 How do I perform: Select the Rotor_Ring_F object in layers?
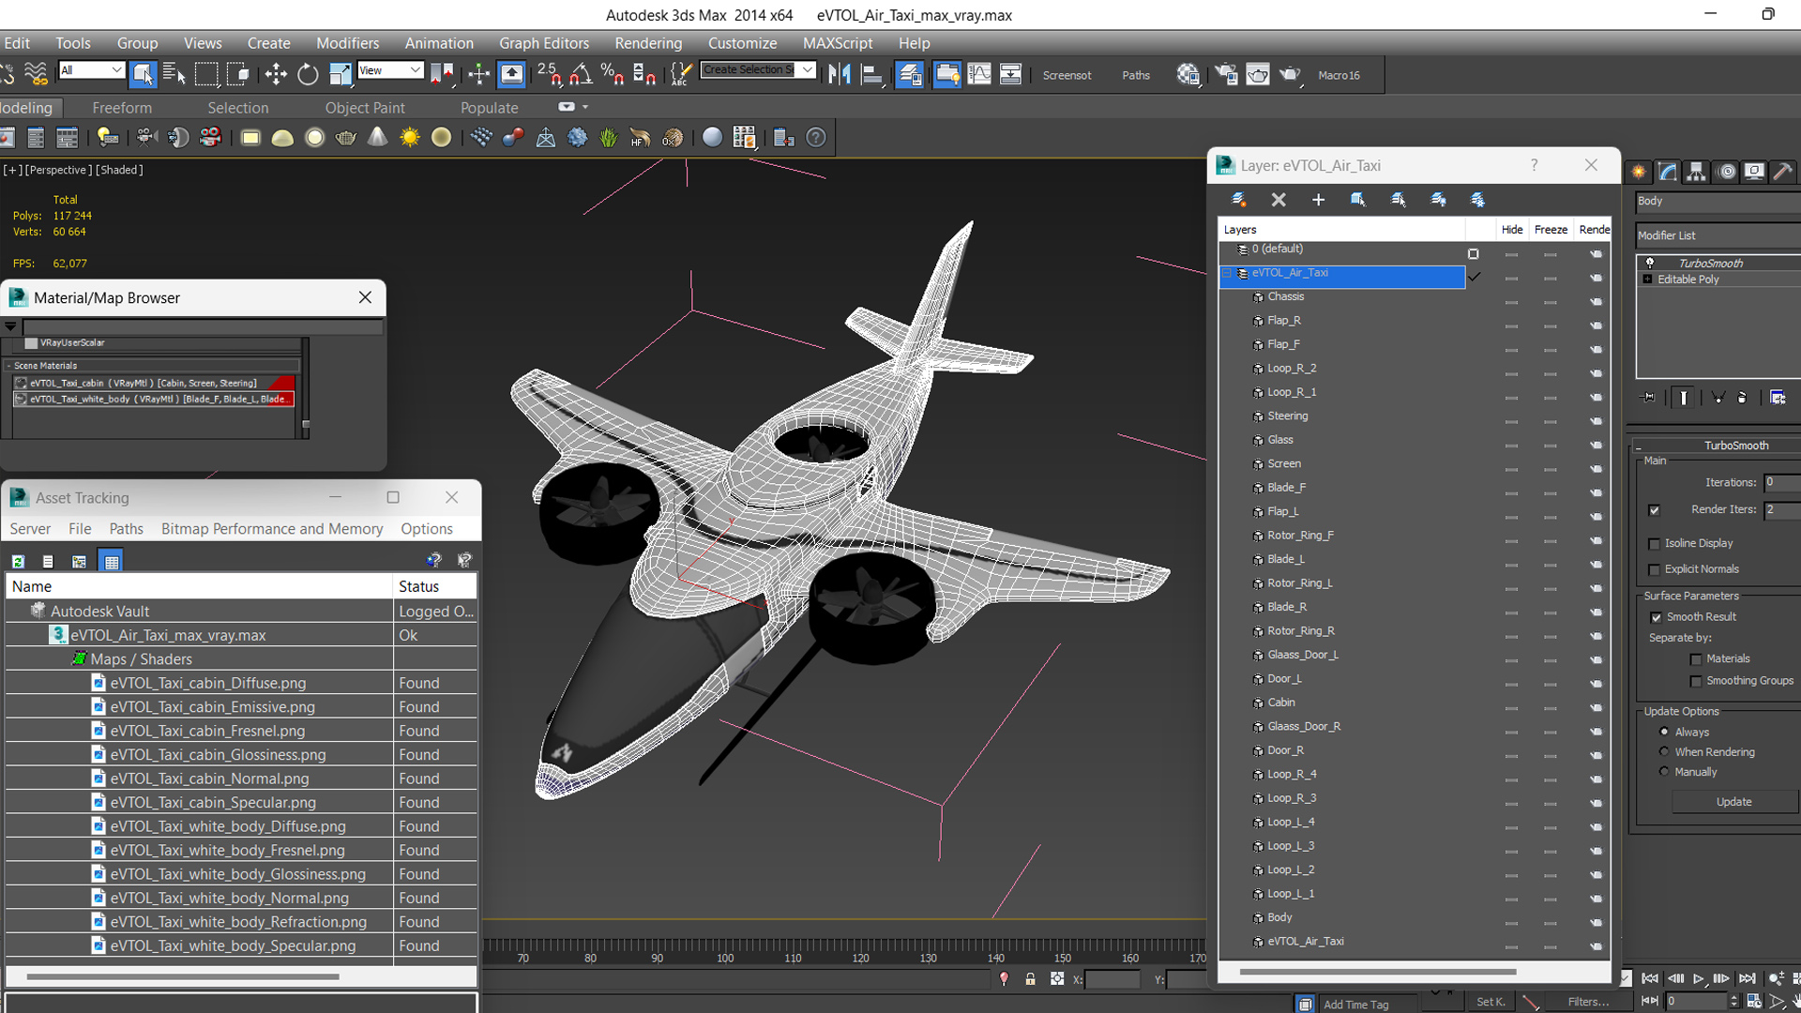(1300, 536)
